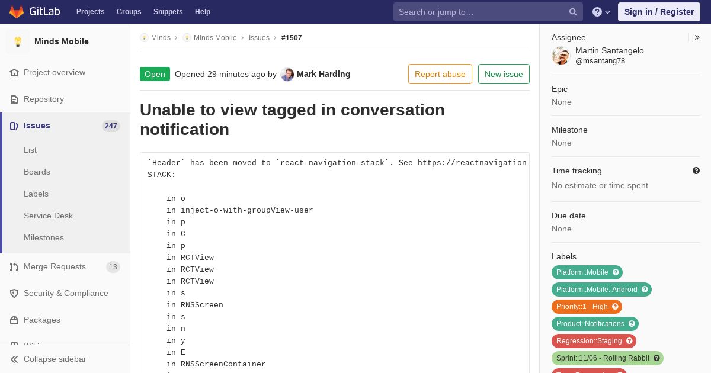Click the Merge Requests icon
Screen dimensions: 711x373
pos(14,266)
